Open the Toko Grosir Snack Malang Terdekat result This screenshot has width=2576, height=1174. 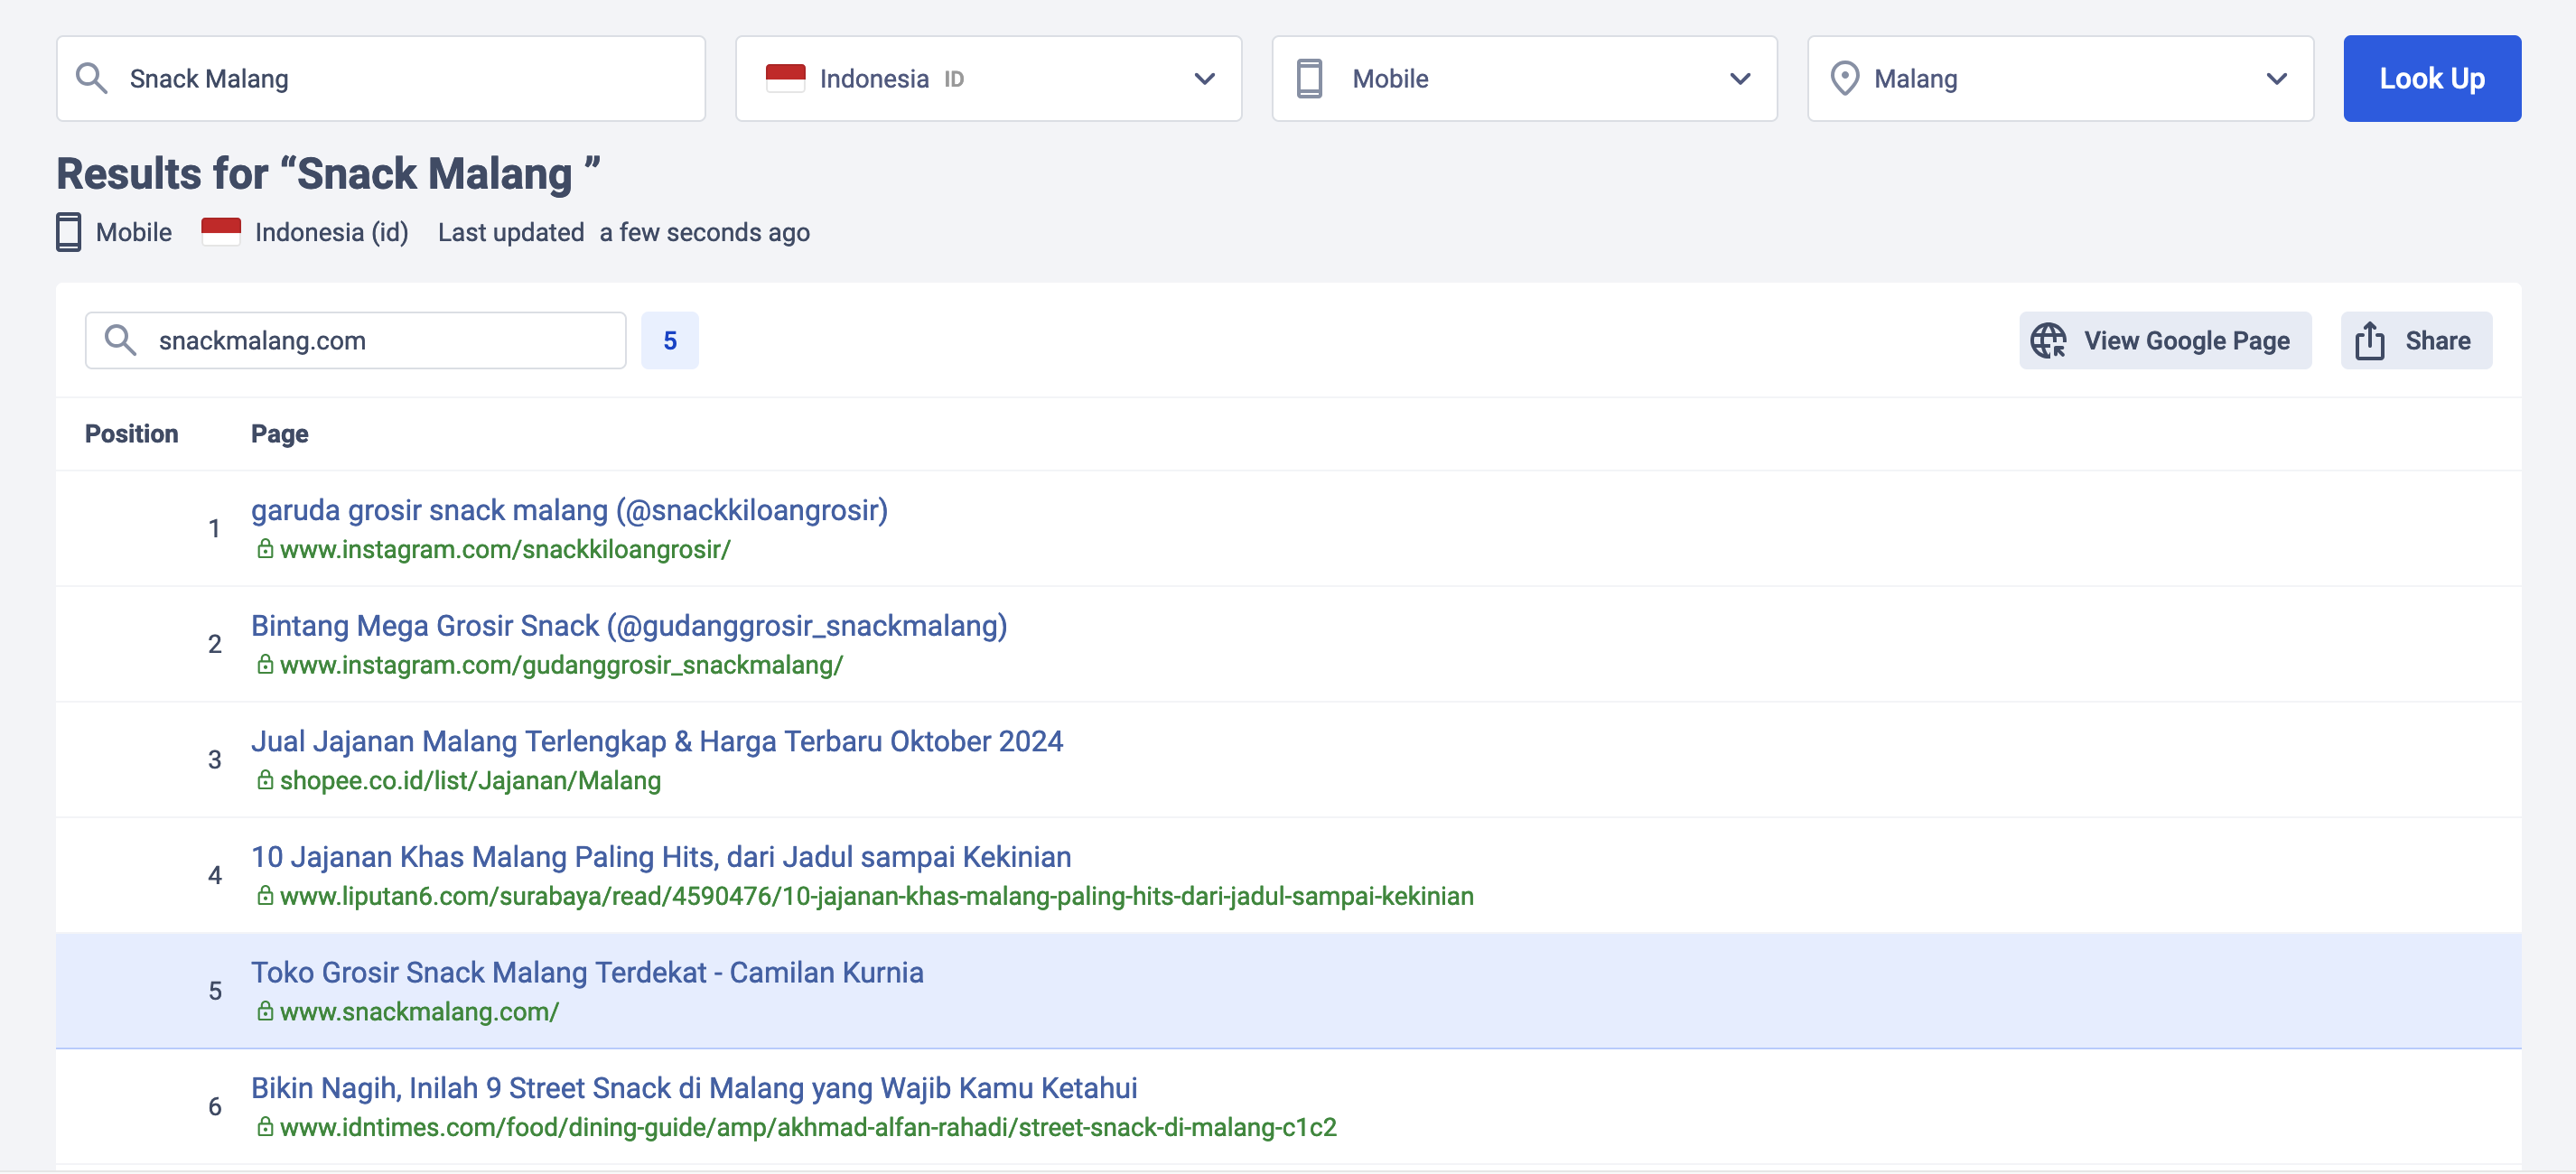[x=587, y=973]
